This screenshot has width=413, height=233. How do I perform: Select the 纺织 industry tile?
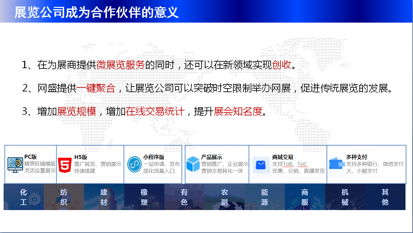point(64,197)
